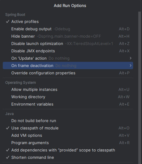
Task: Open On 'Update' action entry
Action: 68,58
